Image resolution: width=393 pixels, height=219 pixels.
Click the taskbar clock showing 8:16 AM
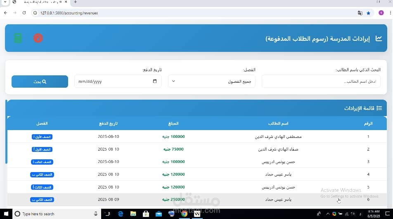pyautogui.click(x=374, y=214)
